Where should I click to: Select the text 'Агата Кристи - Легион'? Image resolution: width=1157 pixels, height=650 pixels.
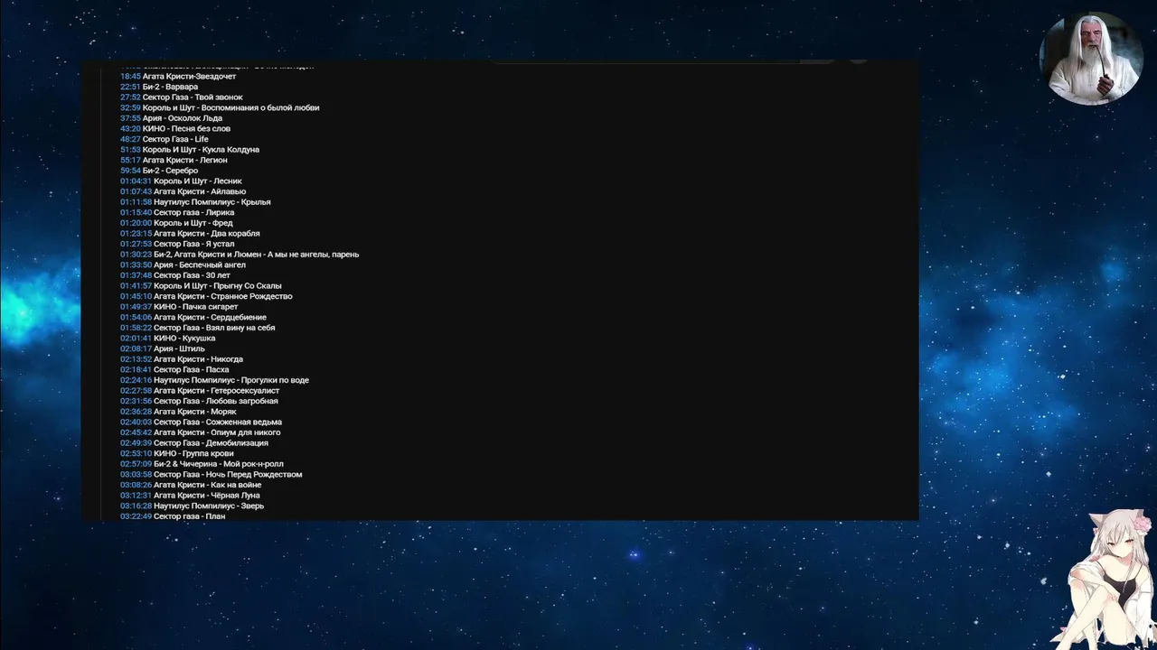[185, 161]
